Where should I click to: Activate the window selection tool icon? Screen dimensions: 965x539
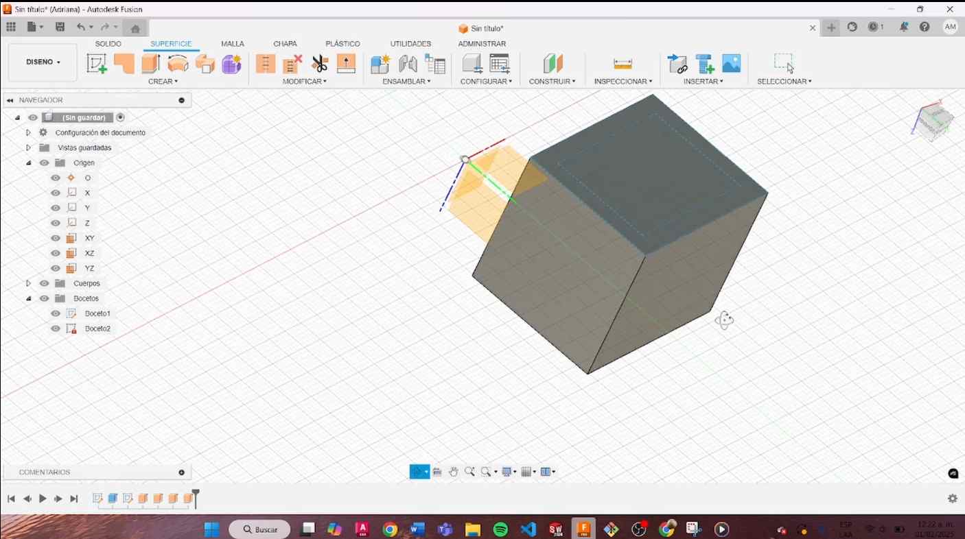784,63
